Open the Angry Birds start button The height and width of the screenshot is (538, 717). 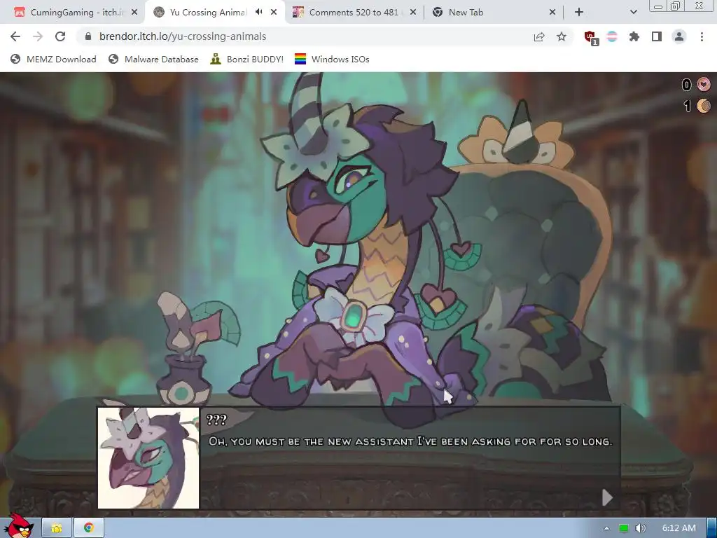click(18, 527)
